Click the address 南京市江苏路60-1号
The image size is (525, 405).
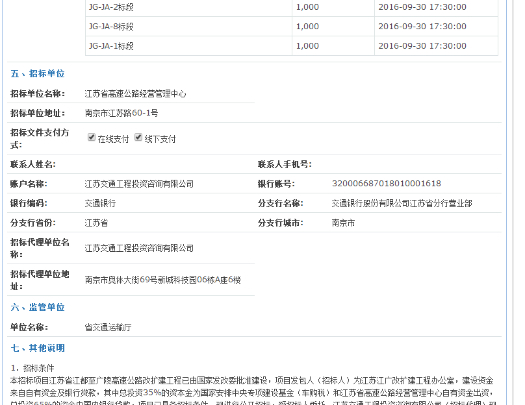tap(121, 114)
